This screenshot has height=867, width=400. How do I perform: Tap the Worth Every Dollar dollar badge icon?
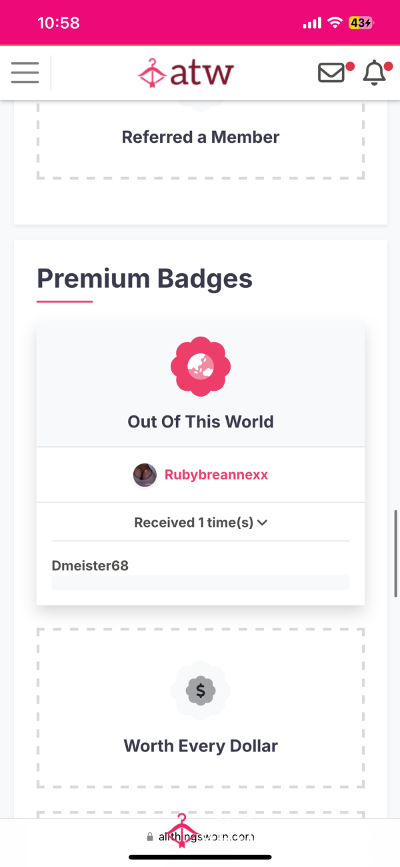[201, 691]
